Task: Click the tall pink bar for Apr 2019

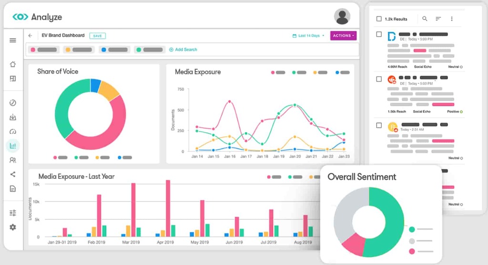Action: click(168, 208)
